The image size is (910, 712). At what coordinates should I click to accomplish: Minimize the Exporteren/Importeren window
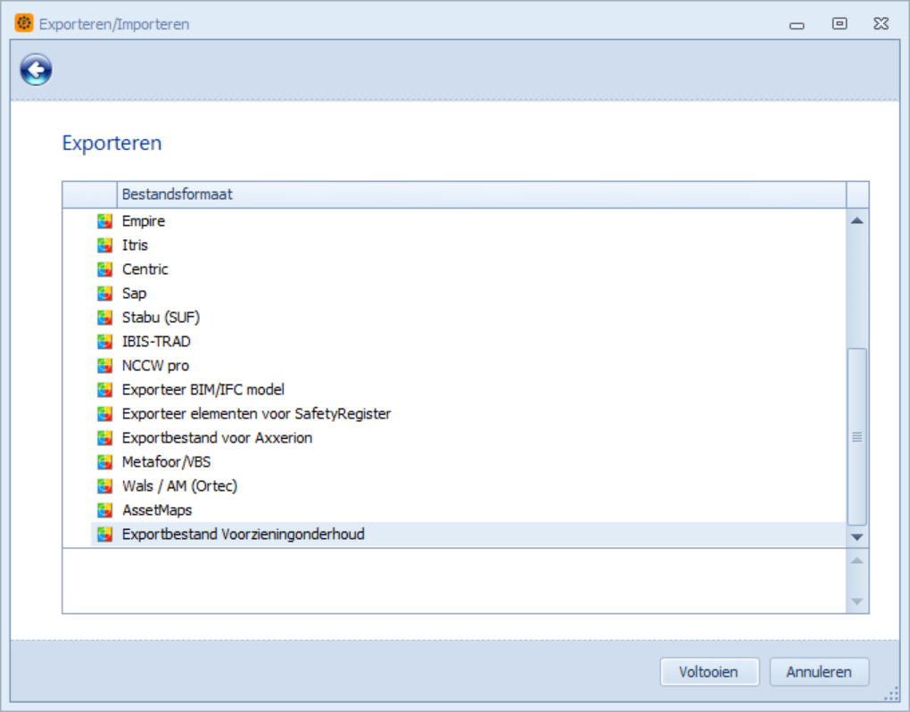click(797, 24)
